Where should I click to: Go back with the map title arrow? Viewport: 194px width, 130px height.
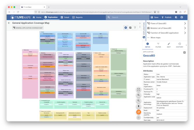(x=9, y=23)
